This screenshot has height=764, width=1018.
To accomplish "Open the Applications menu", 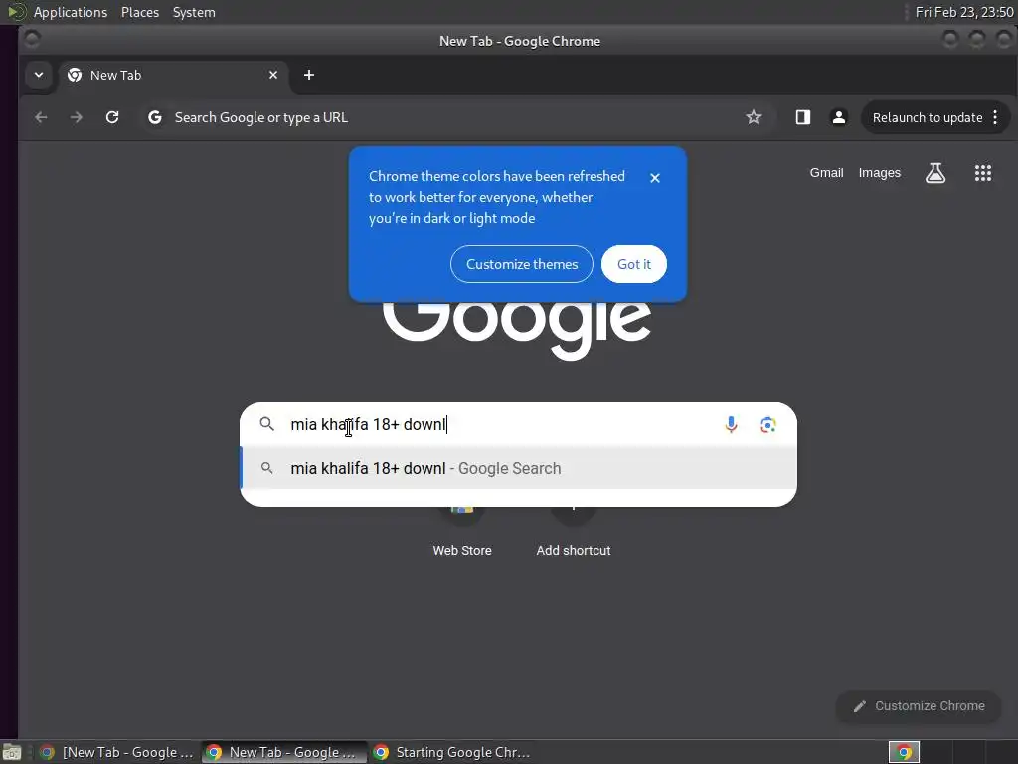I will pyautogui.click(x=71, y=12).
